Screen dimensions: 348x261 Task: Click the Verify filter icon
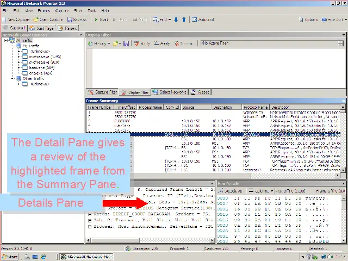tap(136, 43)
